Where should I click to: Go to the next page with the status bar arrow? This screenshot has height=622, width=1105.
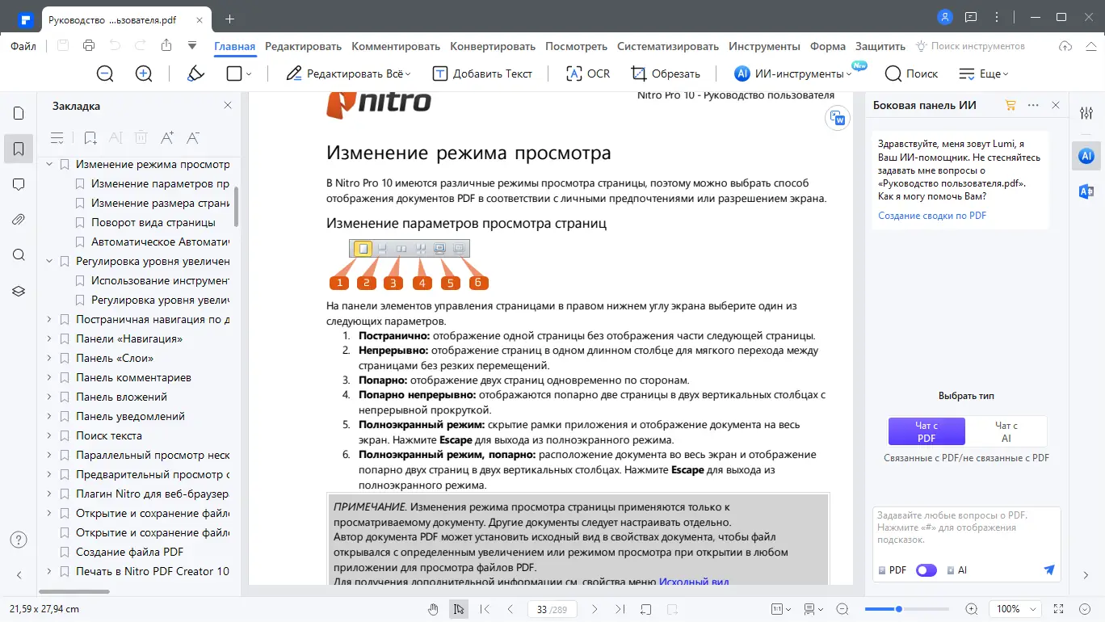595,609
